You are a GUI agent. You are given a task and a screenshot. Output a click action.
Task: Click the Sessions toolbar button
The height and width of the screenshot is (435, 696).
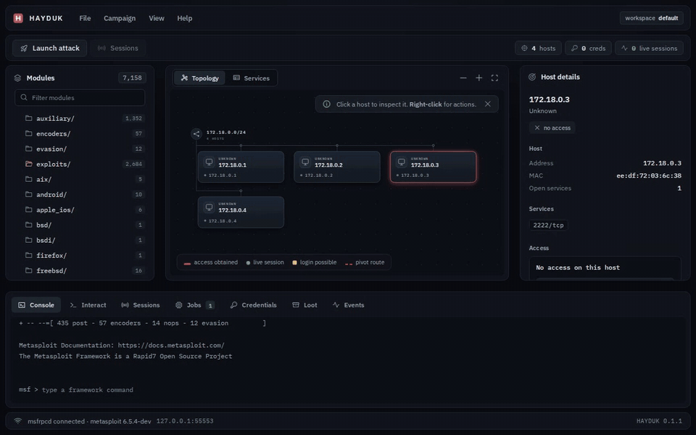pyautogui.click(x=118, y=48)
